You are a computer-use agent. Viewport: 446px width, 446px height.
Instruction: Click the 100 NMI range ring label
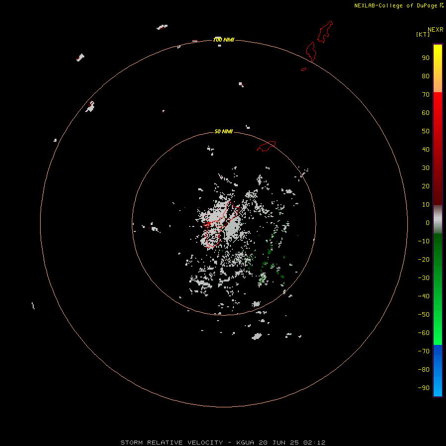coord(223,40)
